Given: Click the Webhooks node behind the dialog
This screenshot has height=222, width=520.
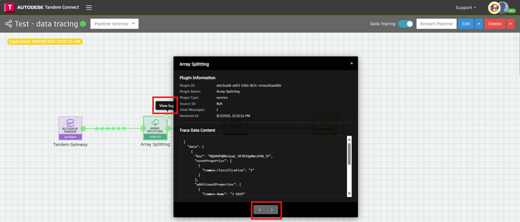Looking at the screenshot, I should pos(324,125).
